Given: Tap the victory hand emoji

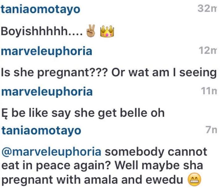Looking at the screenshot, I should point(91,31).
